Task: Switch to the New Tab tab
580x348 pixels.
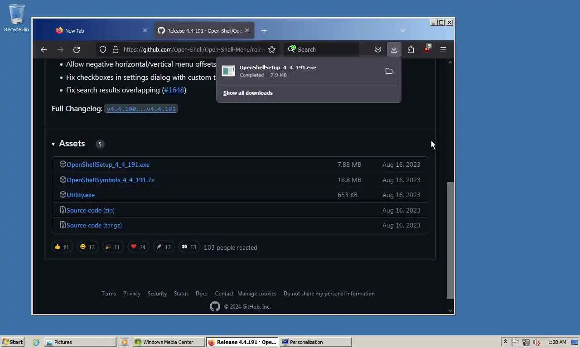Action: pos(101,30)
